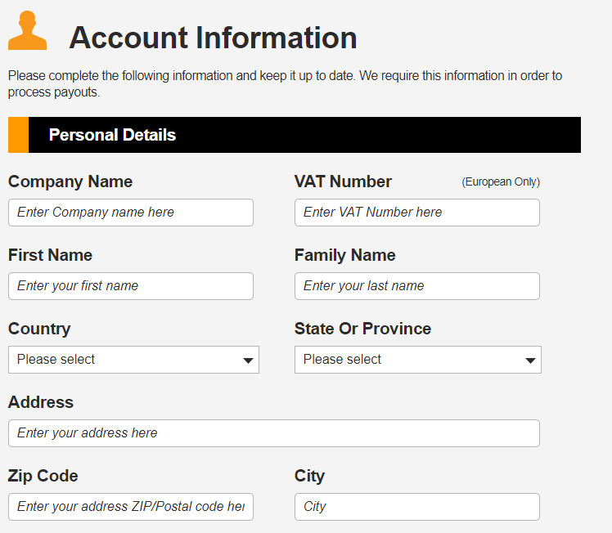Click the Company Name input field
The image size is (612, 533).
[x=131, y=213]
